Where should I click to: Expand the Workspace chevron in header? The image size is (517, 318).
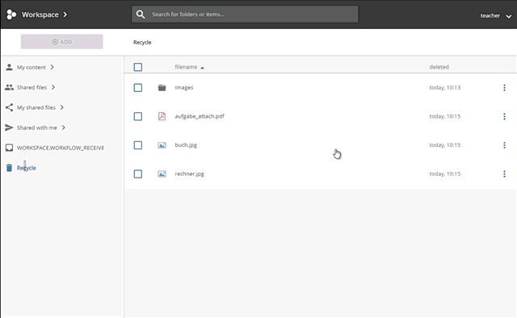[x=65, y=15]
